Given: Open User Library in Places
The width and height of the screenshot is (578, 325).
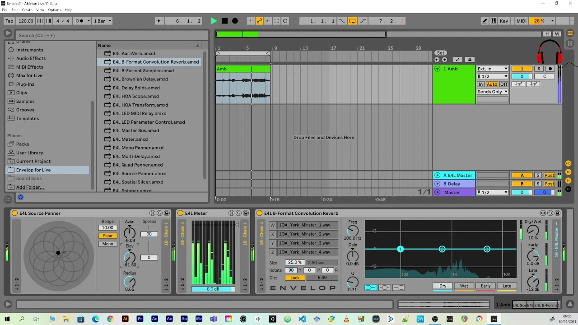Looking at the screenshot, I should (30, 153).
